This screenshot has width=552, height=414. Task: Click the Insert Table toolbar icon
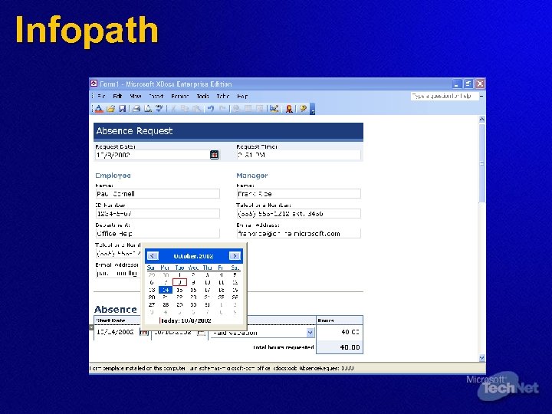[x=248, y=109]
